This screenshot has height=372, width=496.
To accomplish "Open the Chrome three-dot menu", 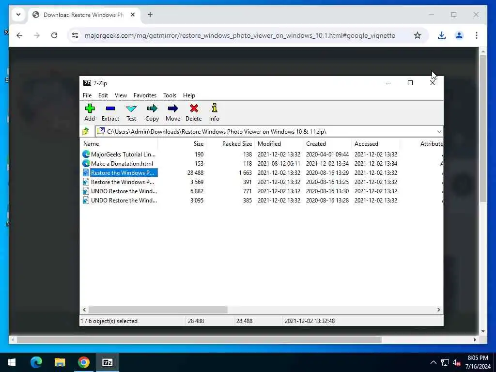I will tap(477, 35).
